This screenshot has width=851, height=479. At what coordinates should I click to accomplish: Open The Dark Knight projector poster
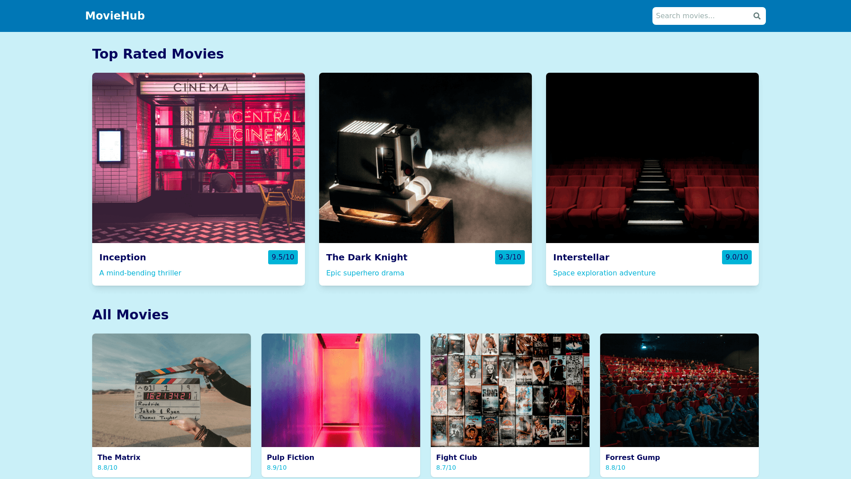pos(425,157)
